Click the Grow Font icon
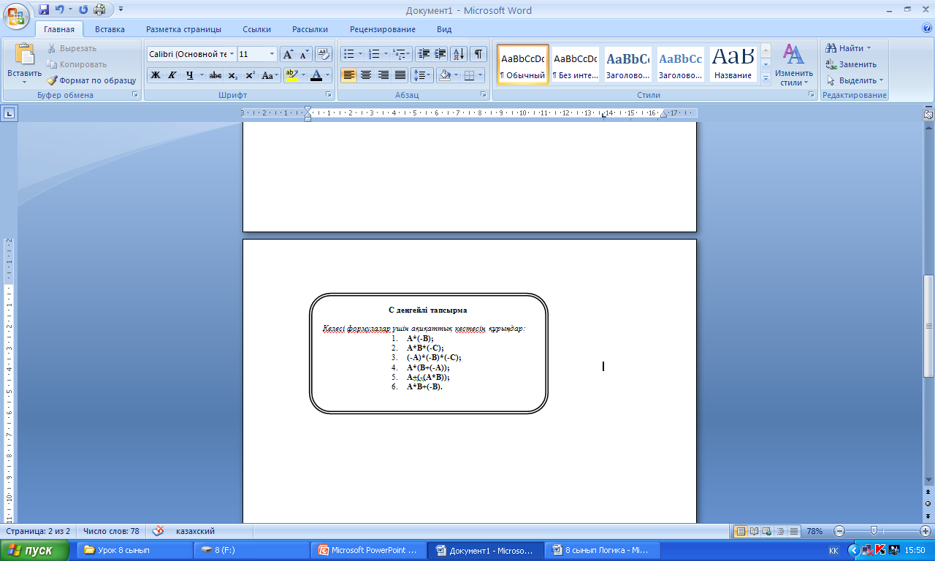This screenshot has height=561, width=935. pos(289,54)
